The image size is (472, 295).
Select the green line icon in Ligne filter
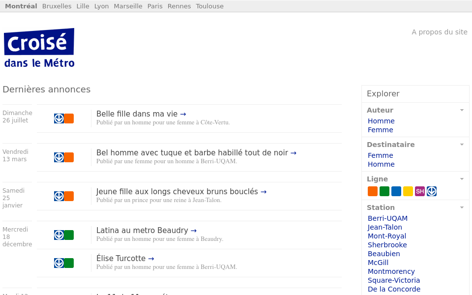(x=384, y=191)
